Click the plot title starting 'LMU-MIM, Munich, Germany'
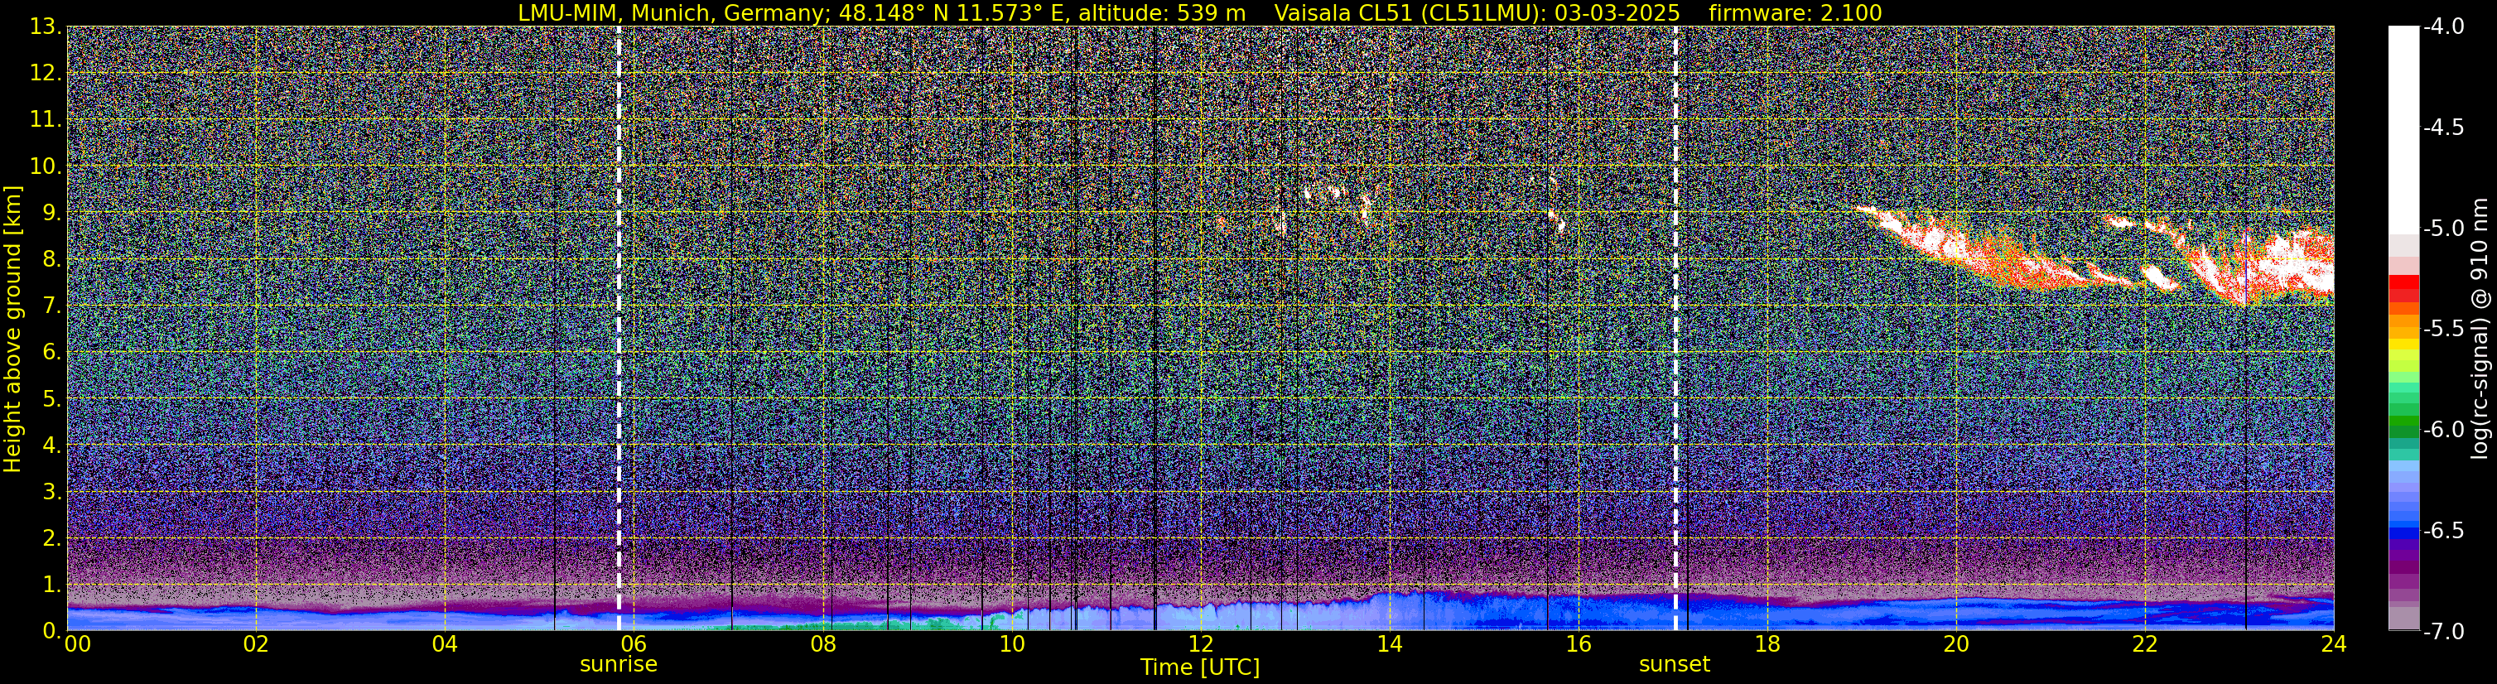 [x=1200, y=12]
